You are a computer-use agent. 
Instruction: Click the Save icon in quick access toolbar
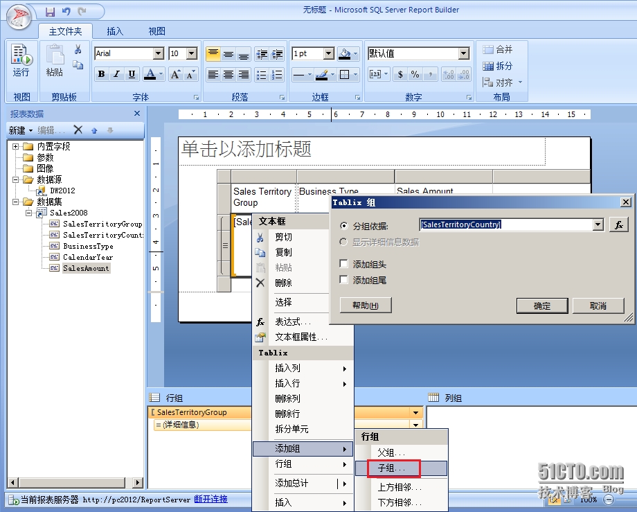(50, 12)
